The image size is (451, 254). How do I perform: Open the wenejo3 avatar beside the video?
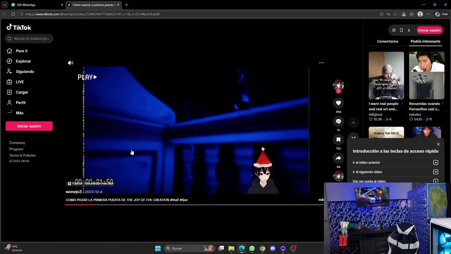click(x=338, y=85)
